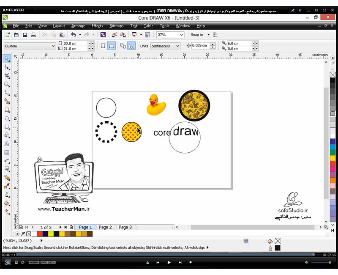Viewport: 338px width, 275px height.
Task: Open the File menu
Action: pyautogui.click(x=16, y=26)
